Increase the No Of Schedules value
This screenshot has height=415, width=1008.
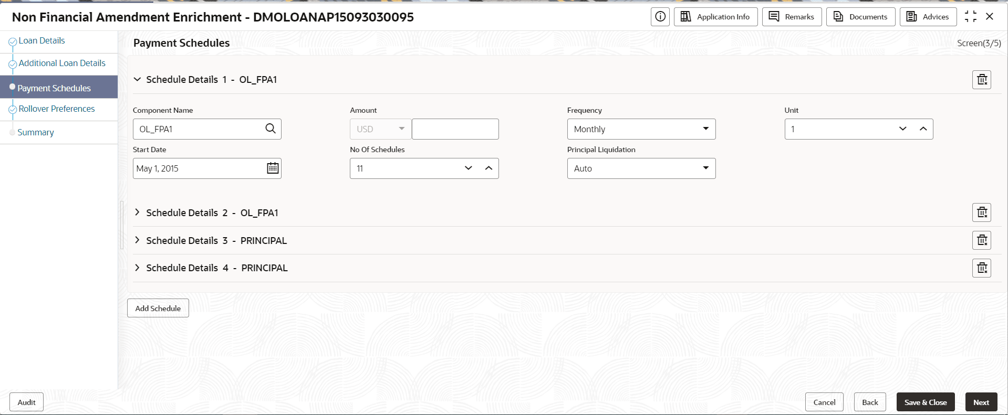pyautogui.click(x=489, y=168)
